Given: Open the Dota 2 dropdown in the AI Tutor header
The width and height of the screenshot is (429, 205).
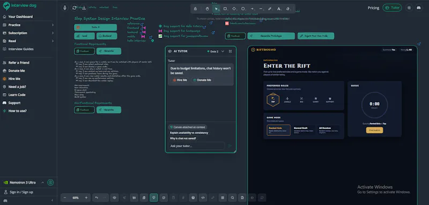Looking at the screenshot, I should (x=216, y=51).
